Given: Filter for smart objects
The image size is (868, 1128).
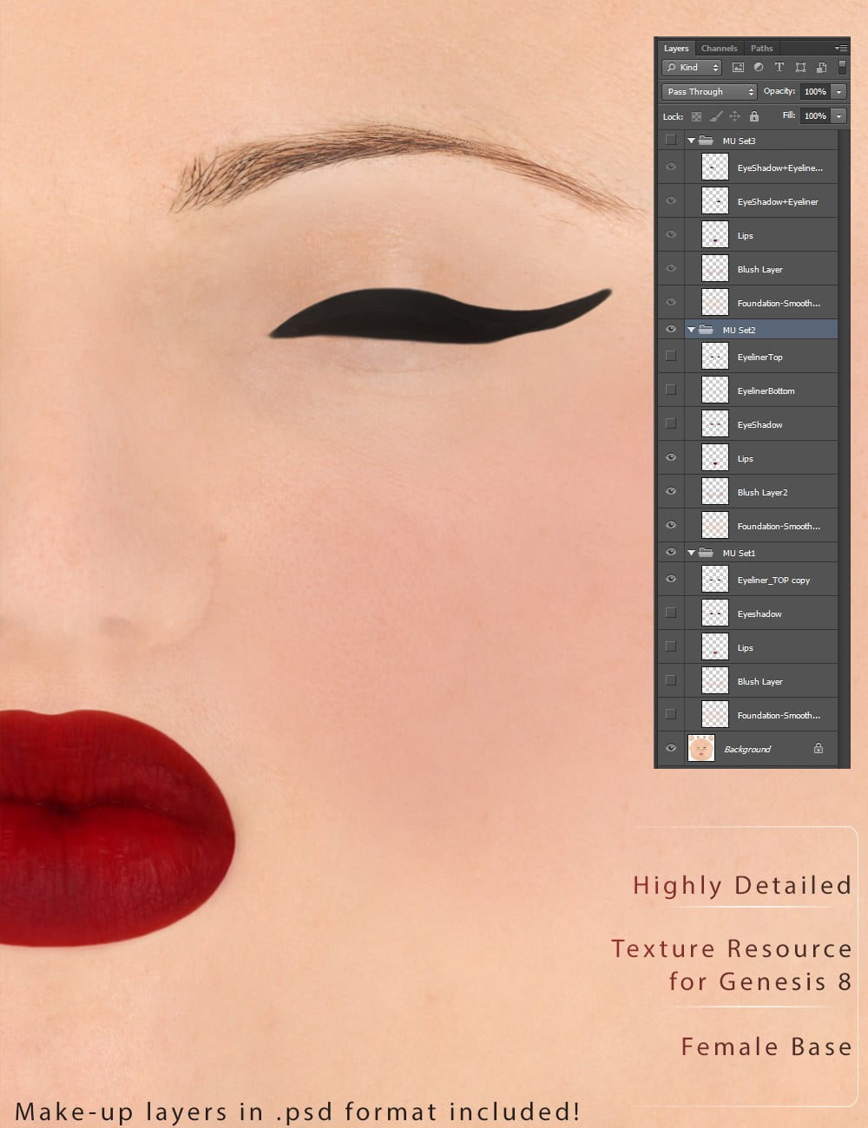Looking at the screenshot, I should [x=821, y=68].
